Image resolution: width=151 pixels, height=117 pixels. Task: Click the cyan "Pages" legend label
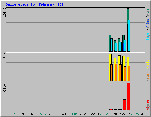coord(147,36)
